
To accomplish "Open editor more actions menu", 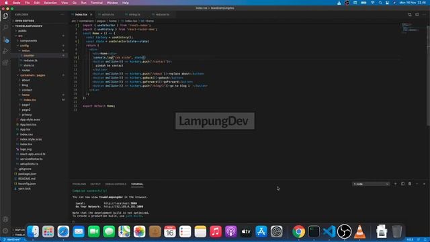I will 424,15.
